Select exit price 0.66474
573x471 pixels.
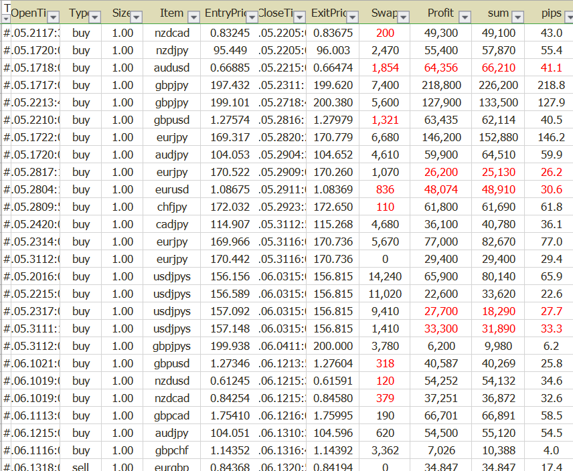coord(333,68)
